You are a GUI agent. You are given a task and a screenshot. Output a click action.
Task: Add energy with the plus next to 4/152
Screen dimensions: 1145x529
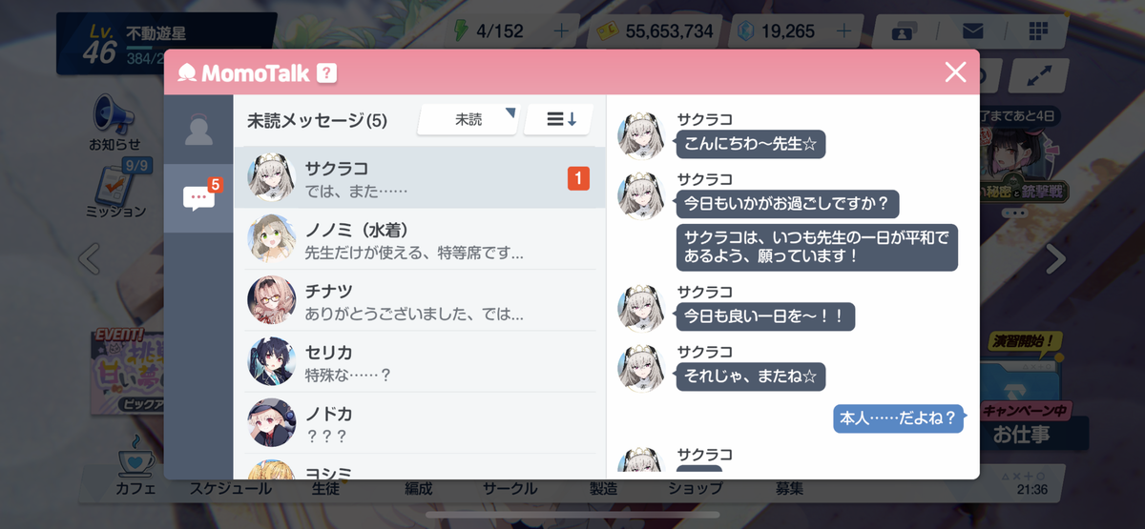(x=560, y=31)
